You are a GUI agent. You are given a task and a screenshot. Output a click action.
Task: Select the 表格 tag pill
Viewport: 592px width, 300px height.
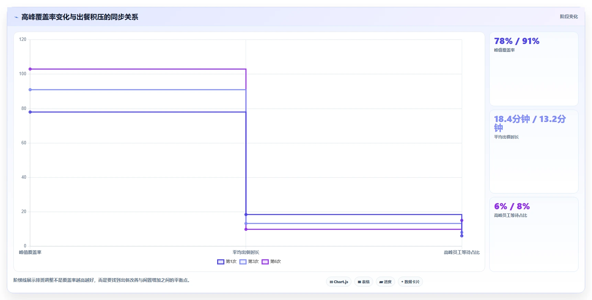[x=364, y=282]
